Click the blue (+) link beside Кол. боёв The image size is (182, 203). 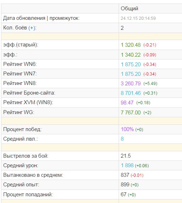(32, 28)
